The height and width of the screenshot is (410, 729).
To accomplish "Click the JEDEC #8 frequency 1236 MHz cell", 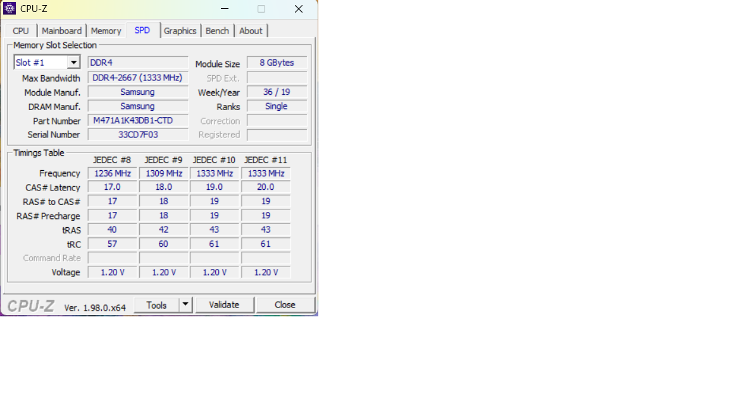I will coord(112,173).
